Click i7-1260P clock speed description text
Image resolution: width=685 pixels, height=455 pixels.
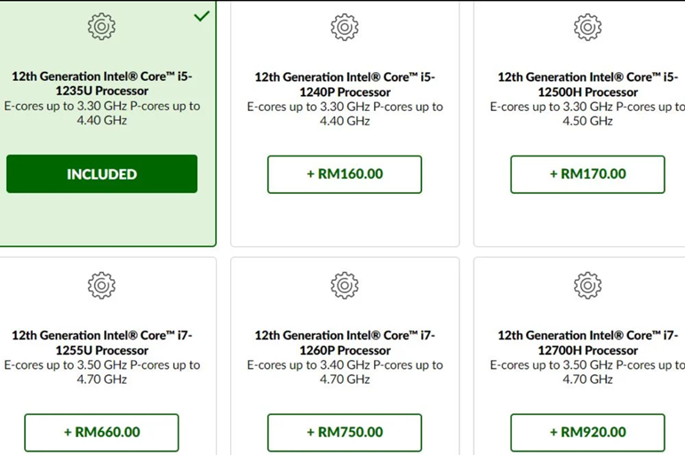[345, 372]
